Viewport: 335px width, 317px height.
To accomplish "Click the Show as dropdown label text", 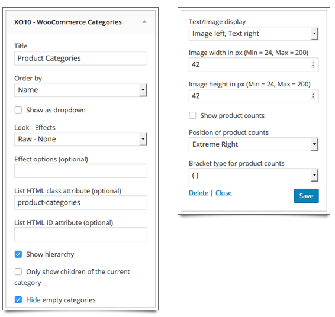I will [x=56, y=110].
